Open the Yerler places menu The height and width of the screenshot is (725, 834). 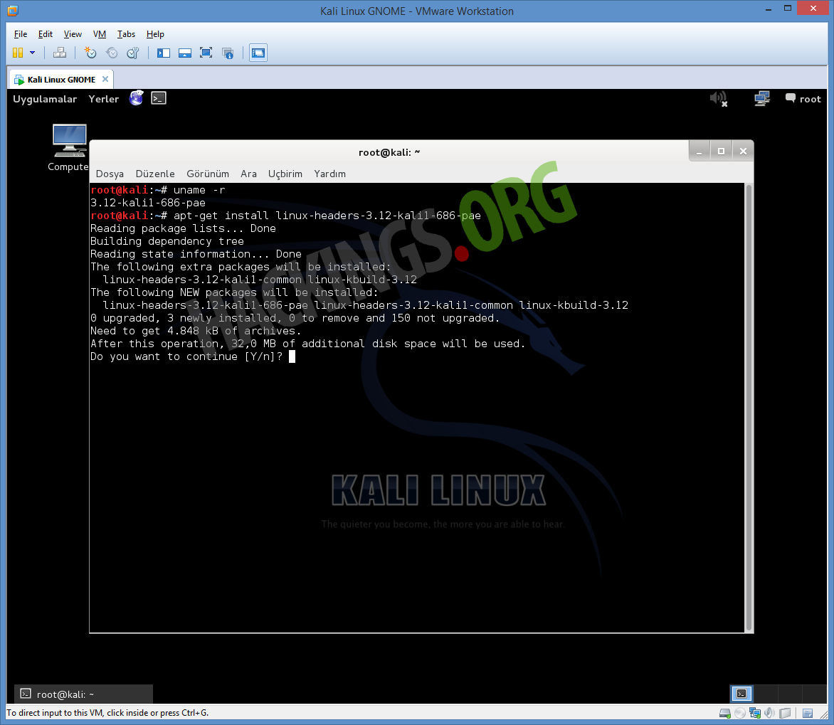[104, 99]
